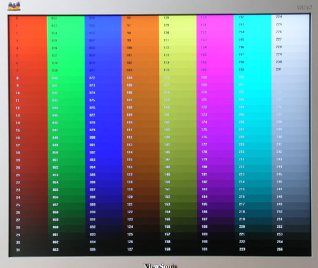The width and height of the screenshot is (318, 268).
Task: Click the darkest cyan step labeled 223
Action: [x=254, y=250]
